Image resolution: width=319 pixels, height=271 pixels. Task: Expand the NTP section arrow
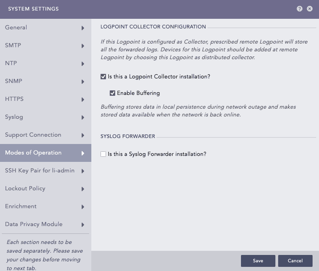pos(83,64)
